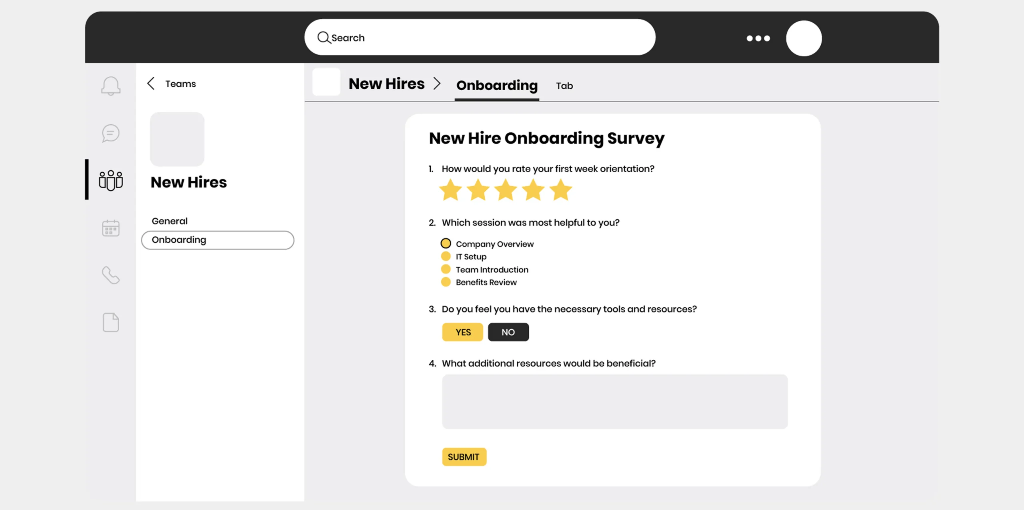Open the Calendar icon in sidebar
1024x510 pixels.
click(111, 228)
